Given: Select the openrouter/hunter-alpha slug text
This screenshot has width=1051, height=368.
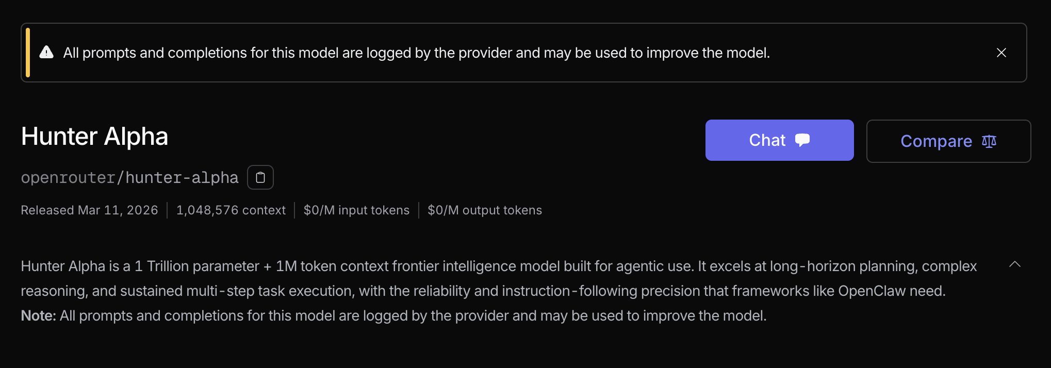Looking at the screenshot, I should [x=129, y=178].
